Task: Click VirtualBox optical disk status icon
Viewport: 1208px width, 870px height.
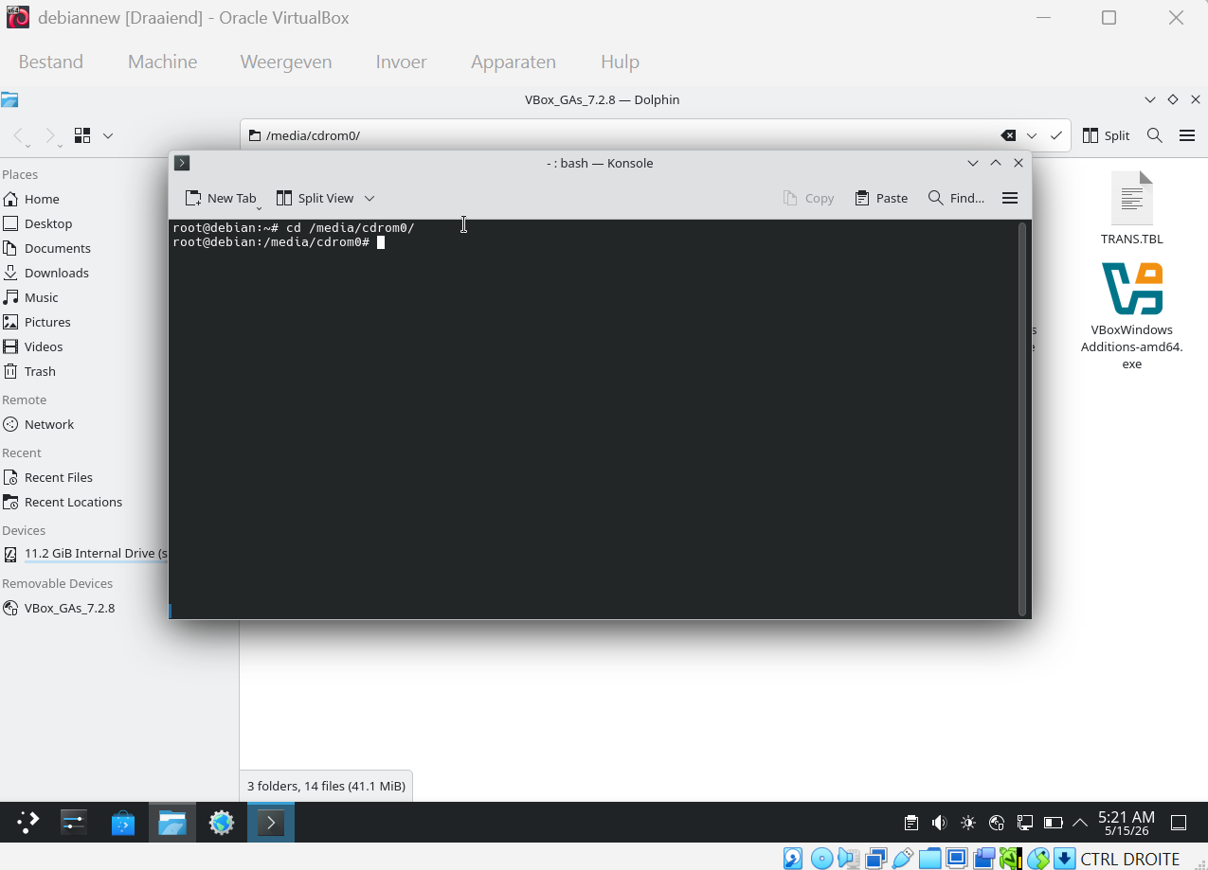Action: tap(821, 859)
